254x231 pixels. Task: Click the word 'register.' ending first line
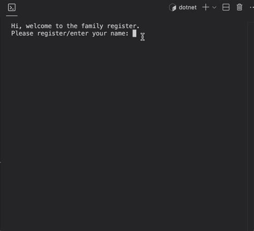coord(123,26)
